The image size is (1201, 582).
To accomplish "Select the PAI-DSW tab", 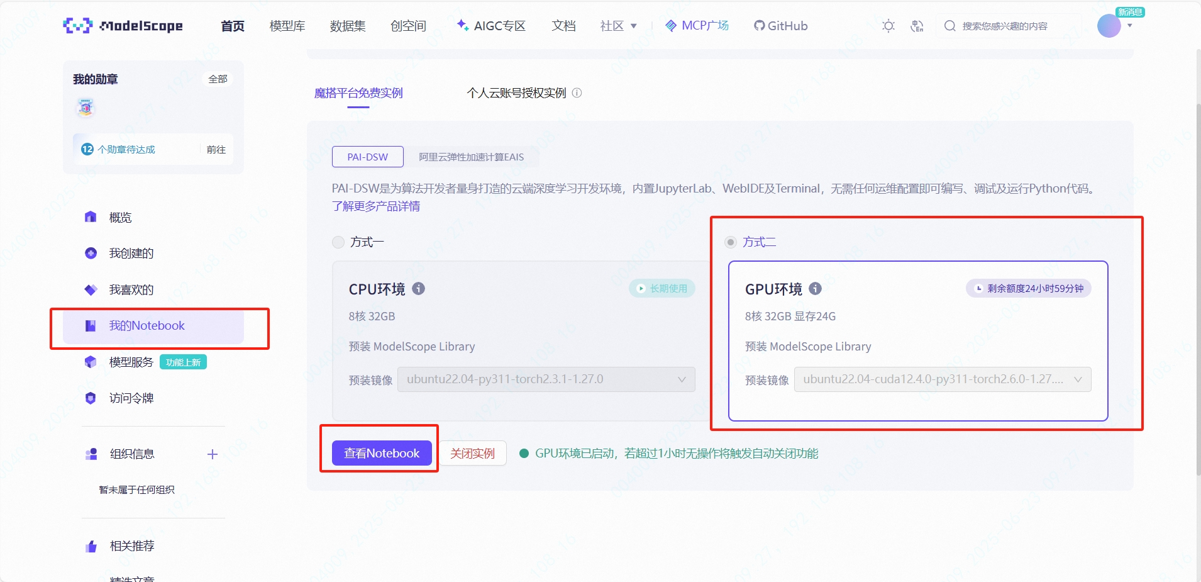I will [x=368, y=157].
